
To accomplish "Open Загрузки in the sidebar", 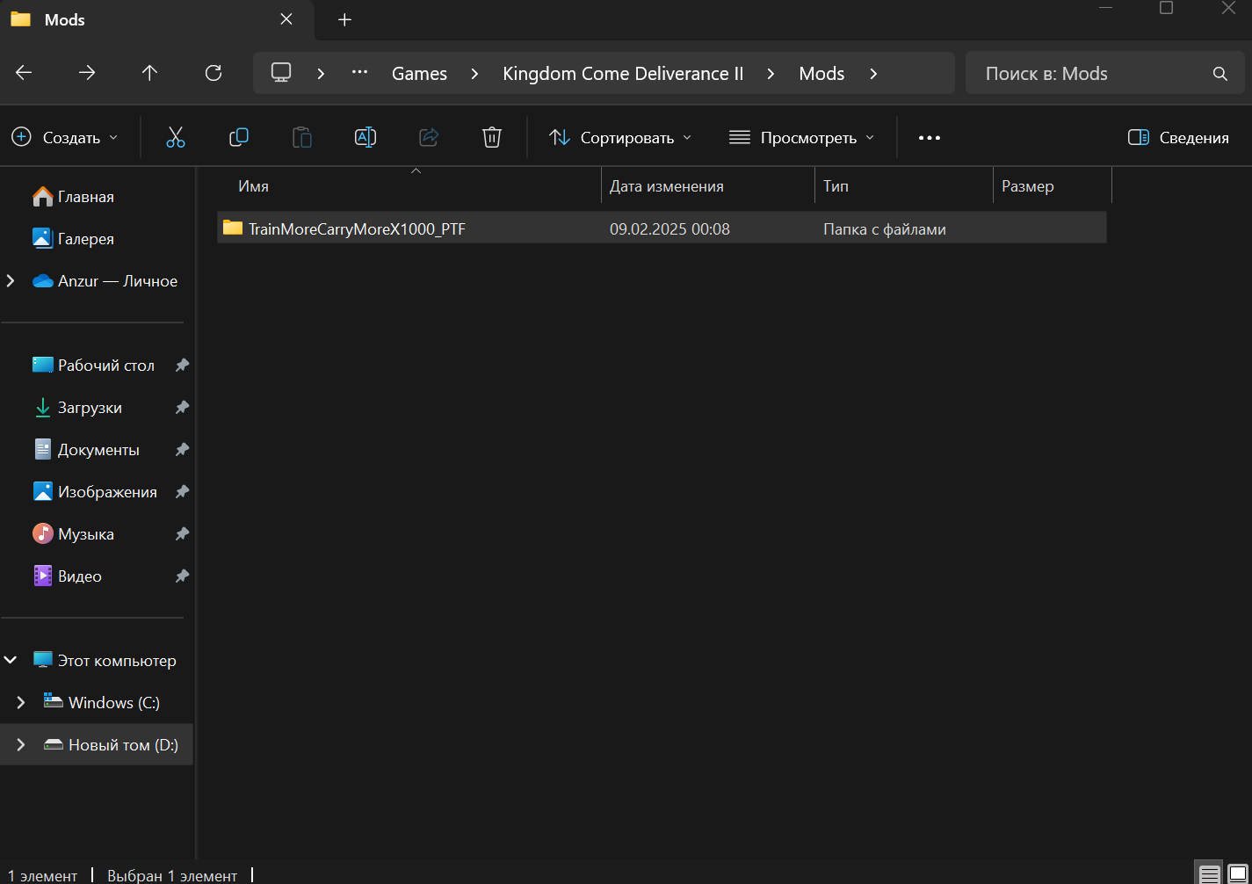I will pos(90,408).
